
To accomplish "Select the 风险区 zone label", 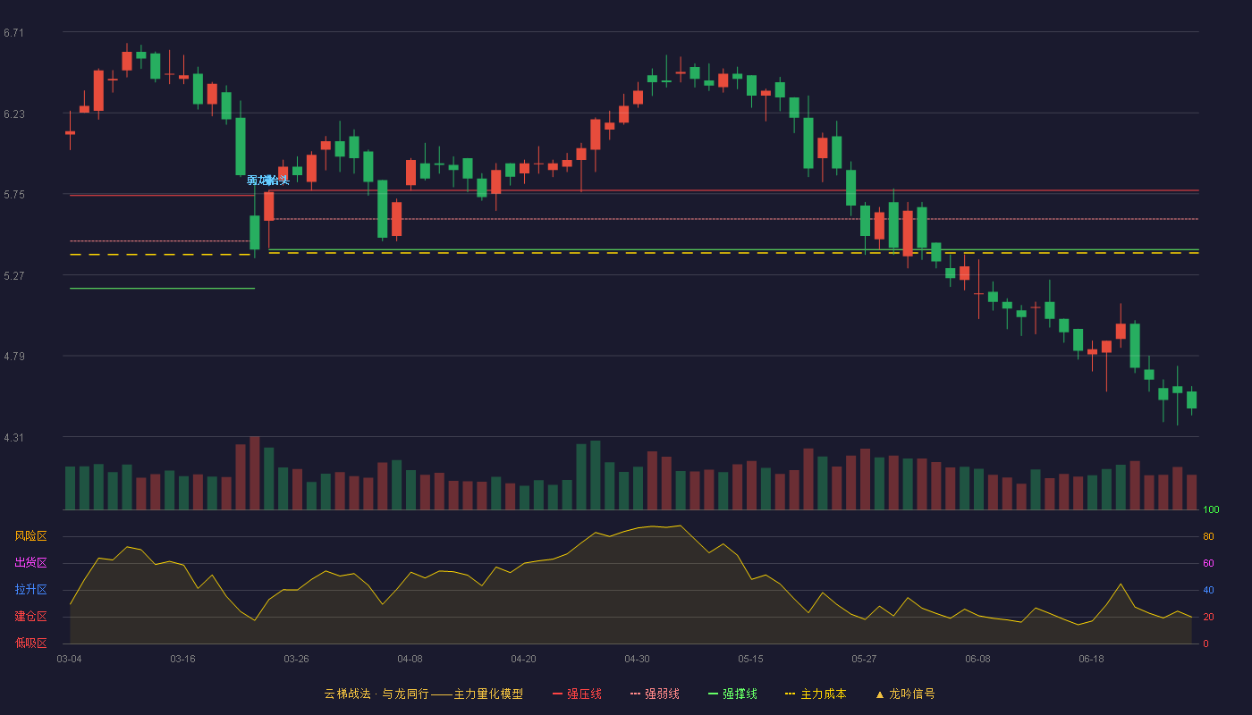I will pyautogui.click(x=30, y=536).
